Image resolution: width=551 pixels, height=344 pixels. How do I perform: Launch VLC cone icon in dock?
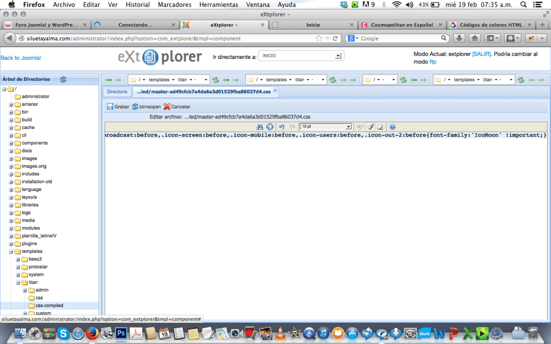click(x=280, y=333)
